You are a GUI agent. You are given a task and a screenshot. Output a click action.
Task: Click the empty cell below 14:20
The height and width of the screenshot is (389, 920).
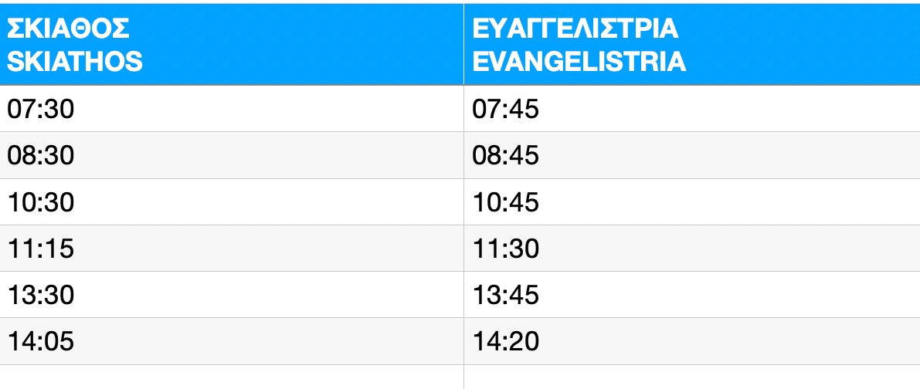pyautogui.click(x=692, y=377)
